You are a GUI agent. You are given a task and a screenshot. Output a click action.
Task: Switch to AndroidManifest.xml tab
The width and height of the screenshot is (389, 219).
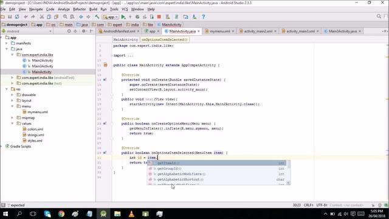pos(119,31)
